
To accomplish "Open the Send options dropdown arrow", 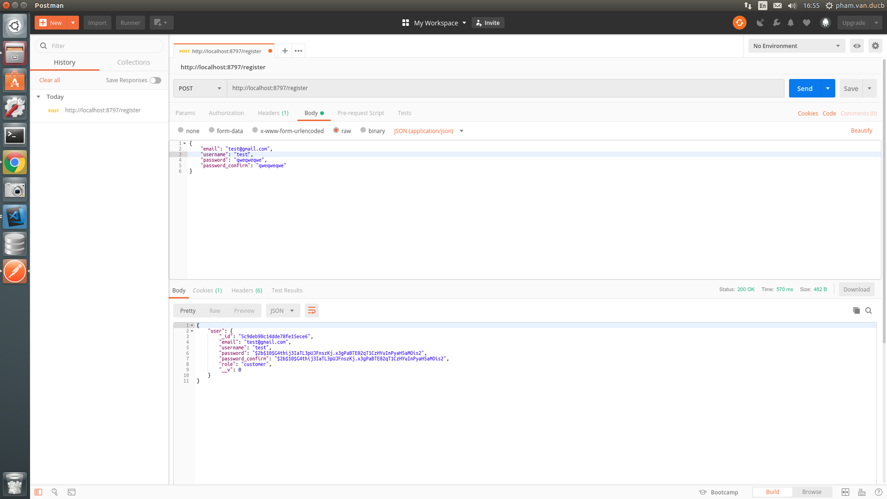I will 828,88.
